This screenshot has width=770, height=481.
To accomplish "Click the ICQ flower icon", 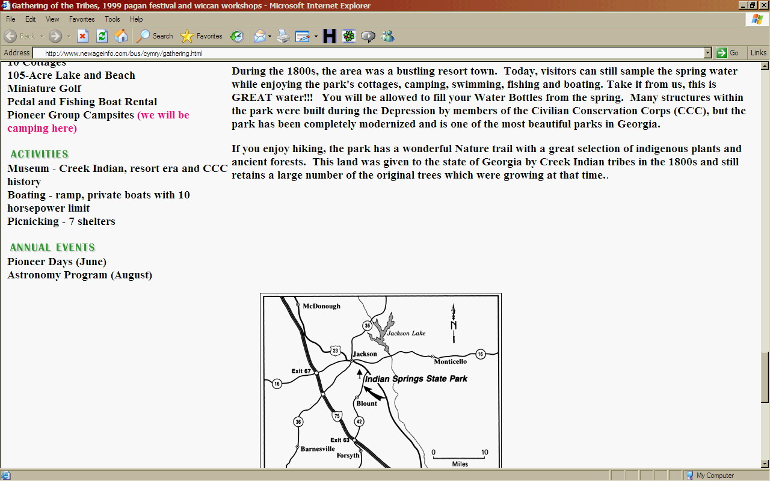I will [349, 36].
